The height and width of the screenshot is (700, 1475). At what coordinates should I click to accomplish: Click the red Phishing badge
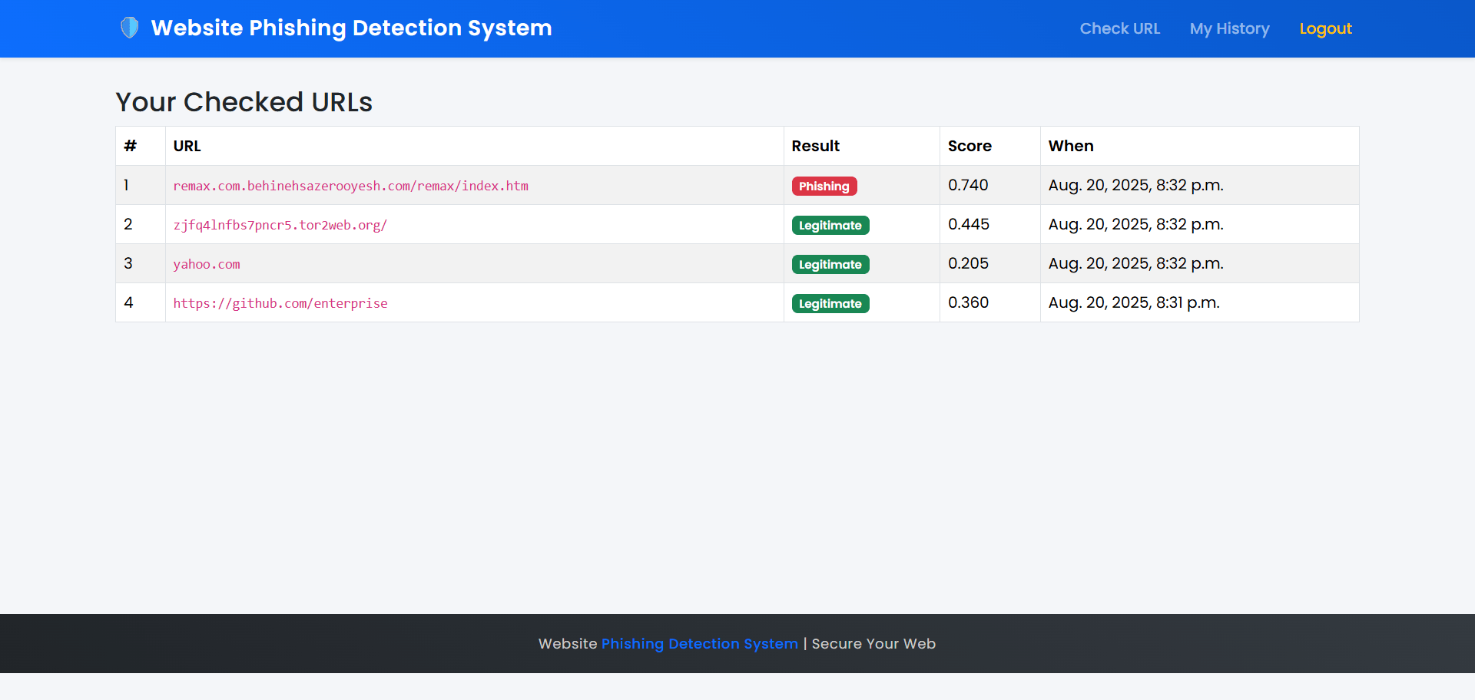pos(824,186)
